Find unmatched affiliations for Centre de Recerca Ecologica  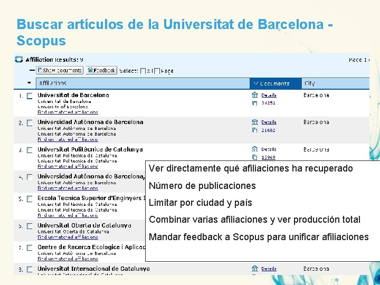68,259
